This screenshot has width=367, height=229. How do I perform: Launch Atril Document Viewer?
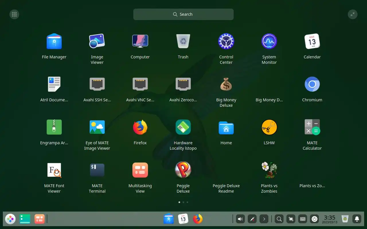(54, 84)
